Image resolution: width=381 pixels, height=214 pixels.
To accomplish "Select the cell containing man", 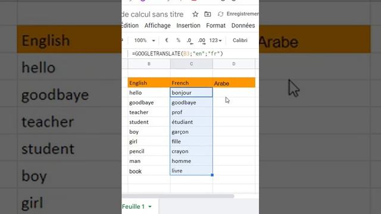I will 149,161.
